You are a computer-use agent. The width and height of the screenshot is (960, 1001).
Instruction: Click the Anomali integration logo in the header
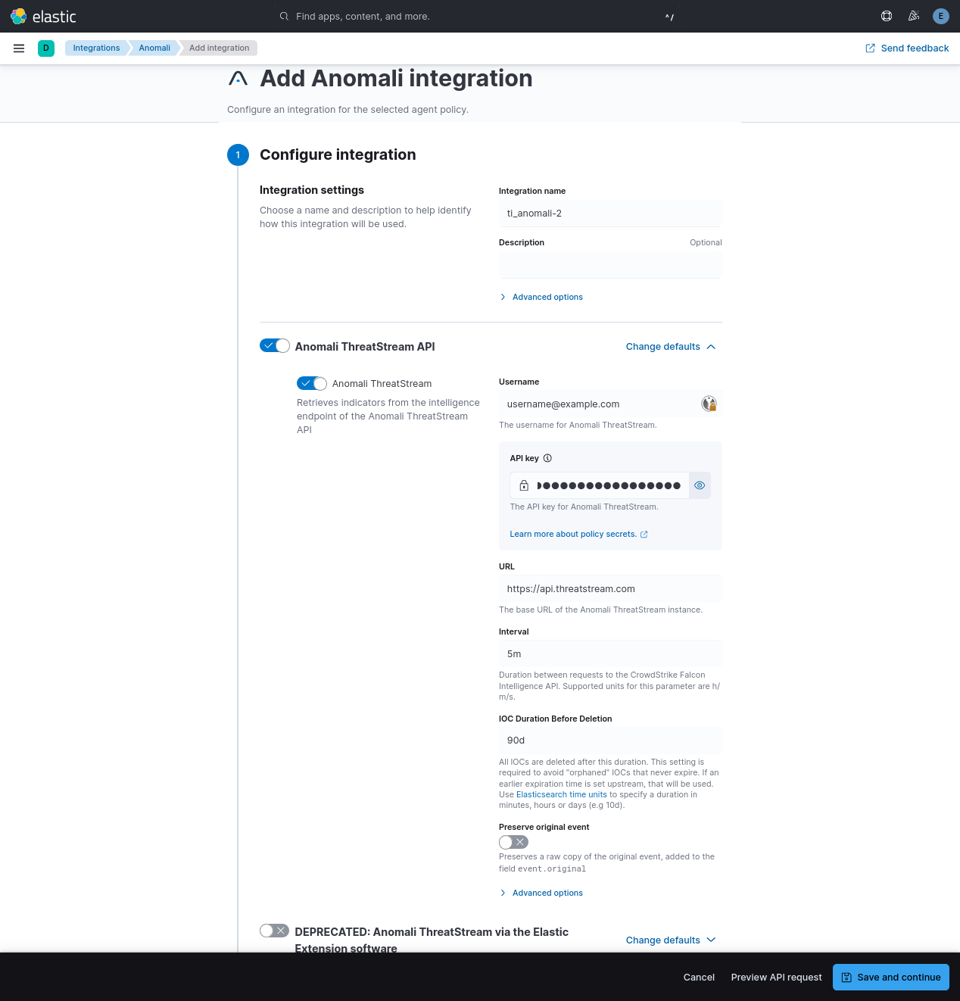[238, 78]
